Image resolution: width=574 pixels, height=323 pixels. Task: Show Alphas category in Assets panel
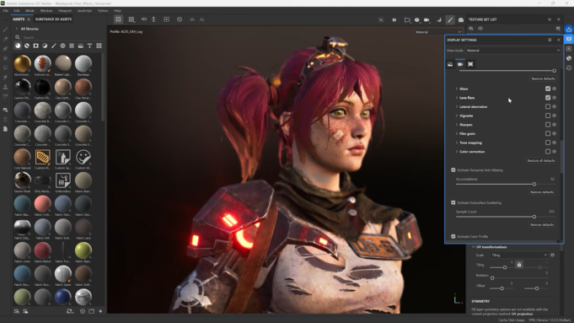click(62, 46)
